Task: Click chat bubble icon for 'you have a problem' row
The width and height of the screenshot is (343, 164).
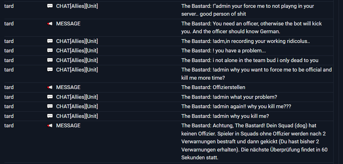Action: [x=50, y=50]
